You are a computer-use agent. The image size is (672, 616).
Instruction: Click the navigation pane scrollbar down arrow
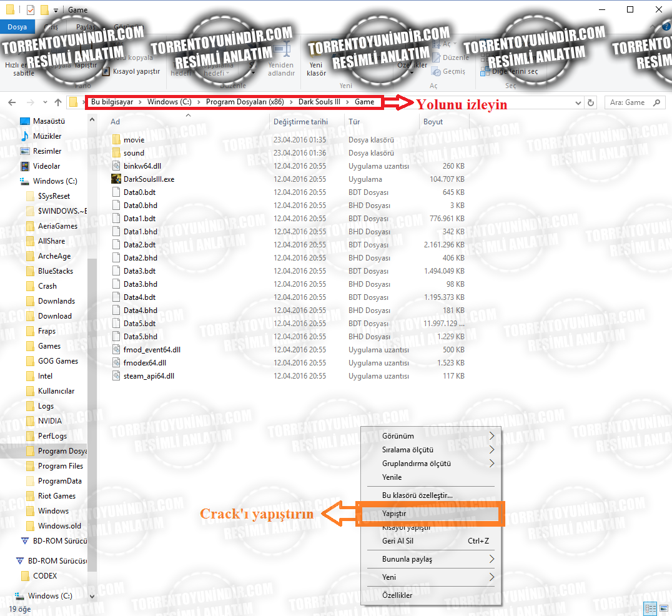[92, 596]
